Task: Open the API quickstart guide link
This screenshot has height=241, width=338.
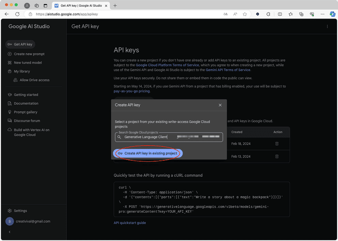Action: pyautogui.click(x=130, y=223)
